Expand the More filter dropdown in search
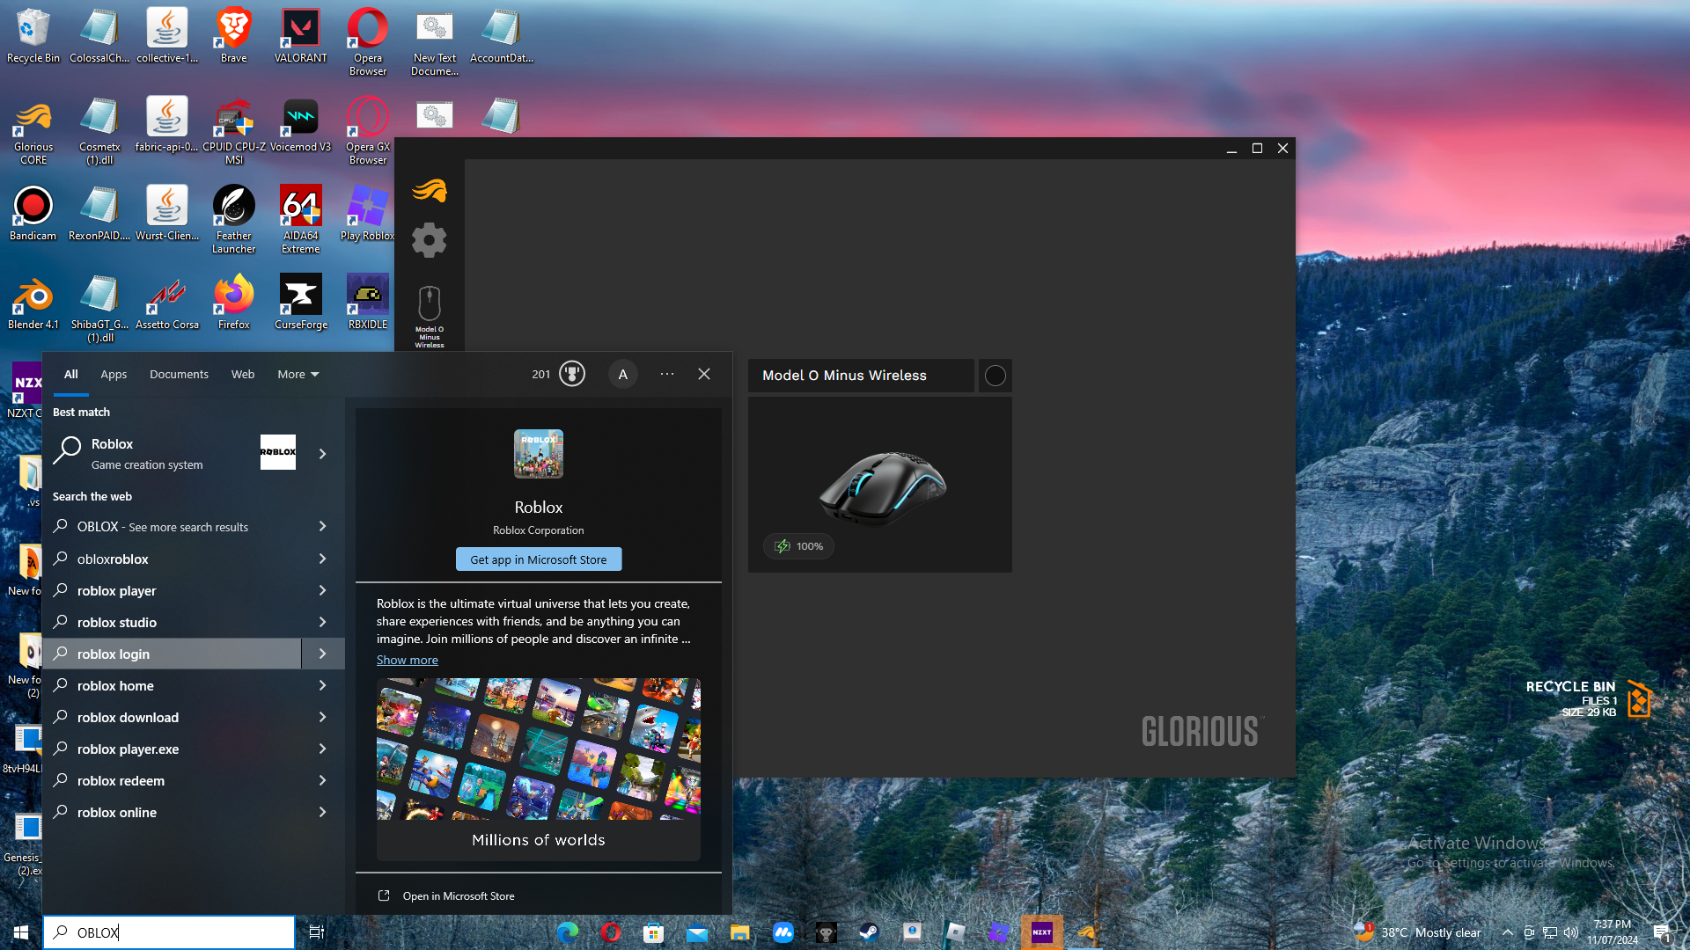 point(298,374)
